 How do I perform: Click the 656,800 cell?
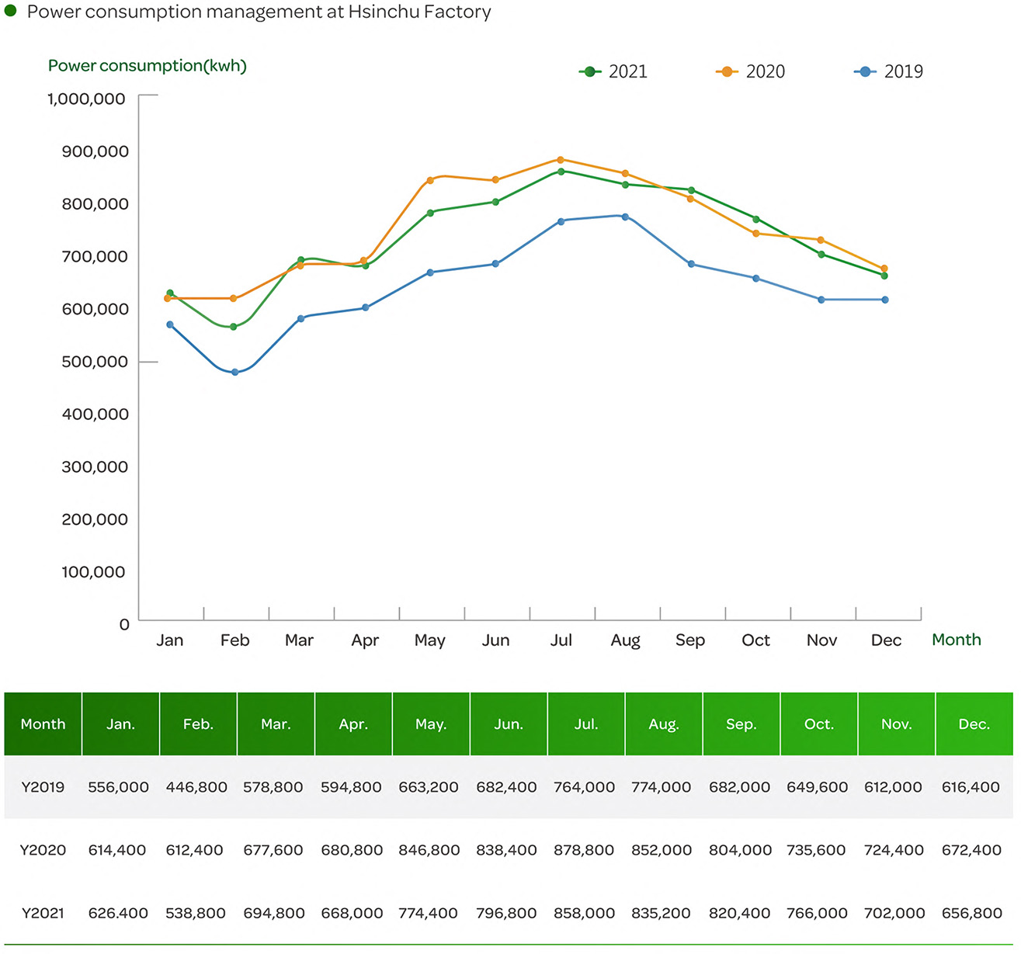pyautogui.click(x=971, y=914)
